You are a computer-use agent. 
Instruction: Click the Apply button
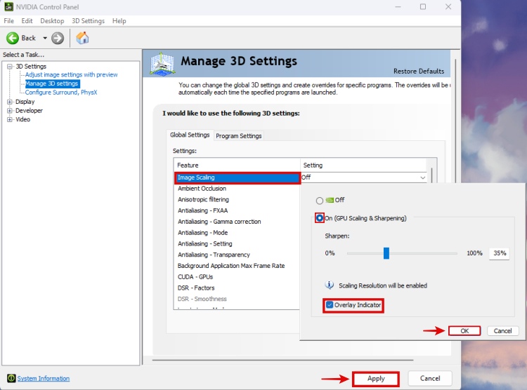(x=376, y=379)
